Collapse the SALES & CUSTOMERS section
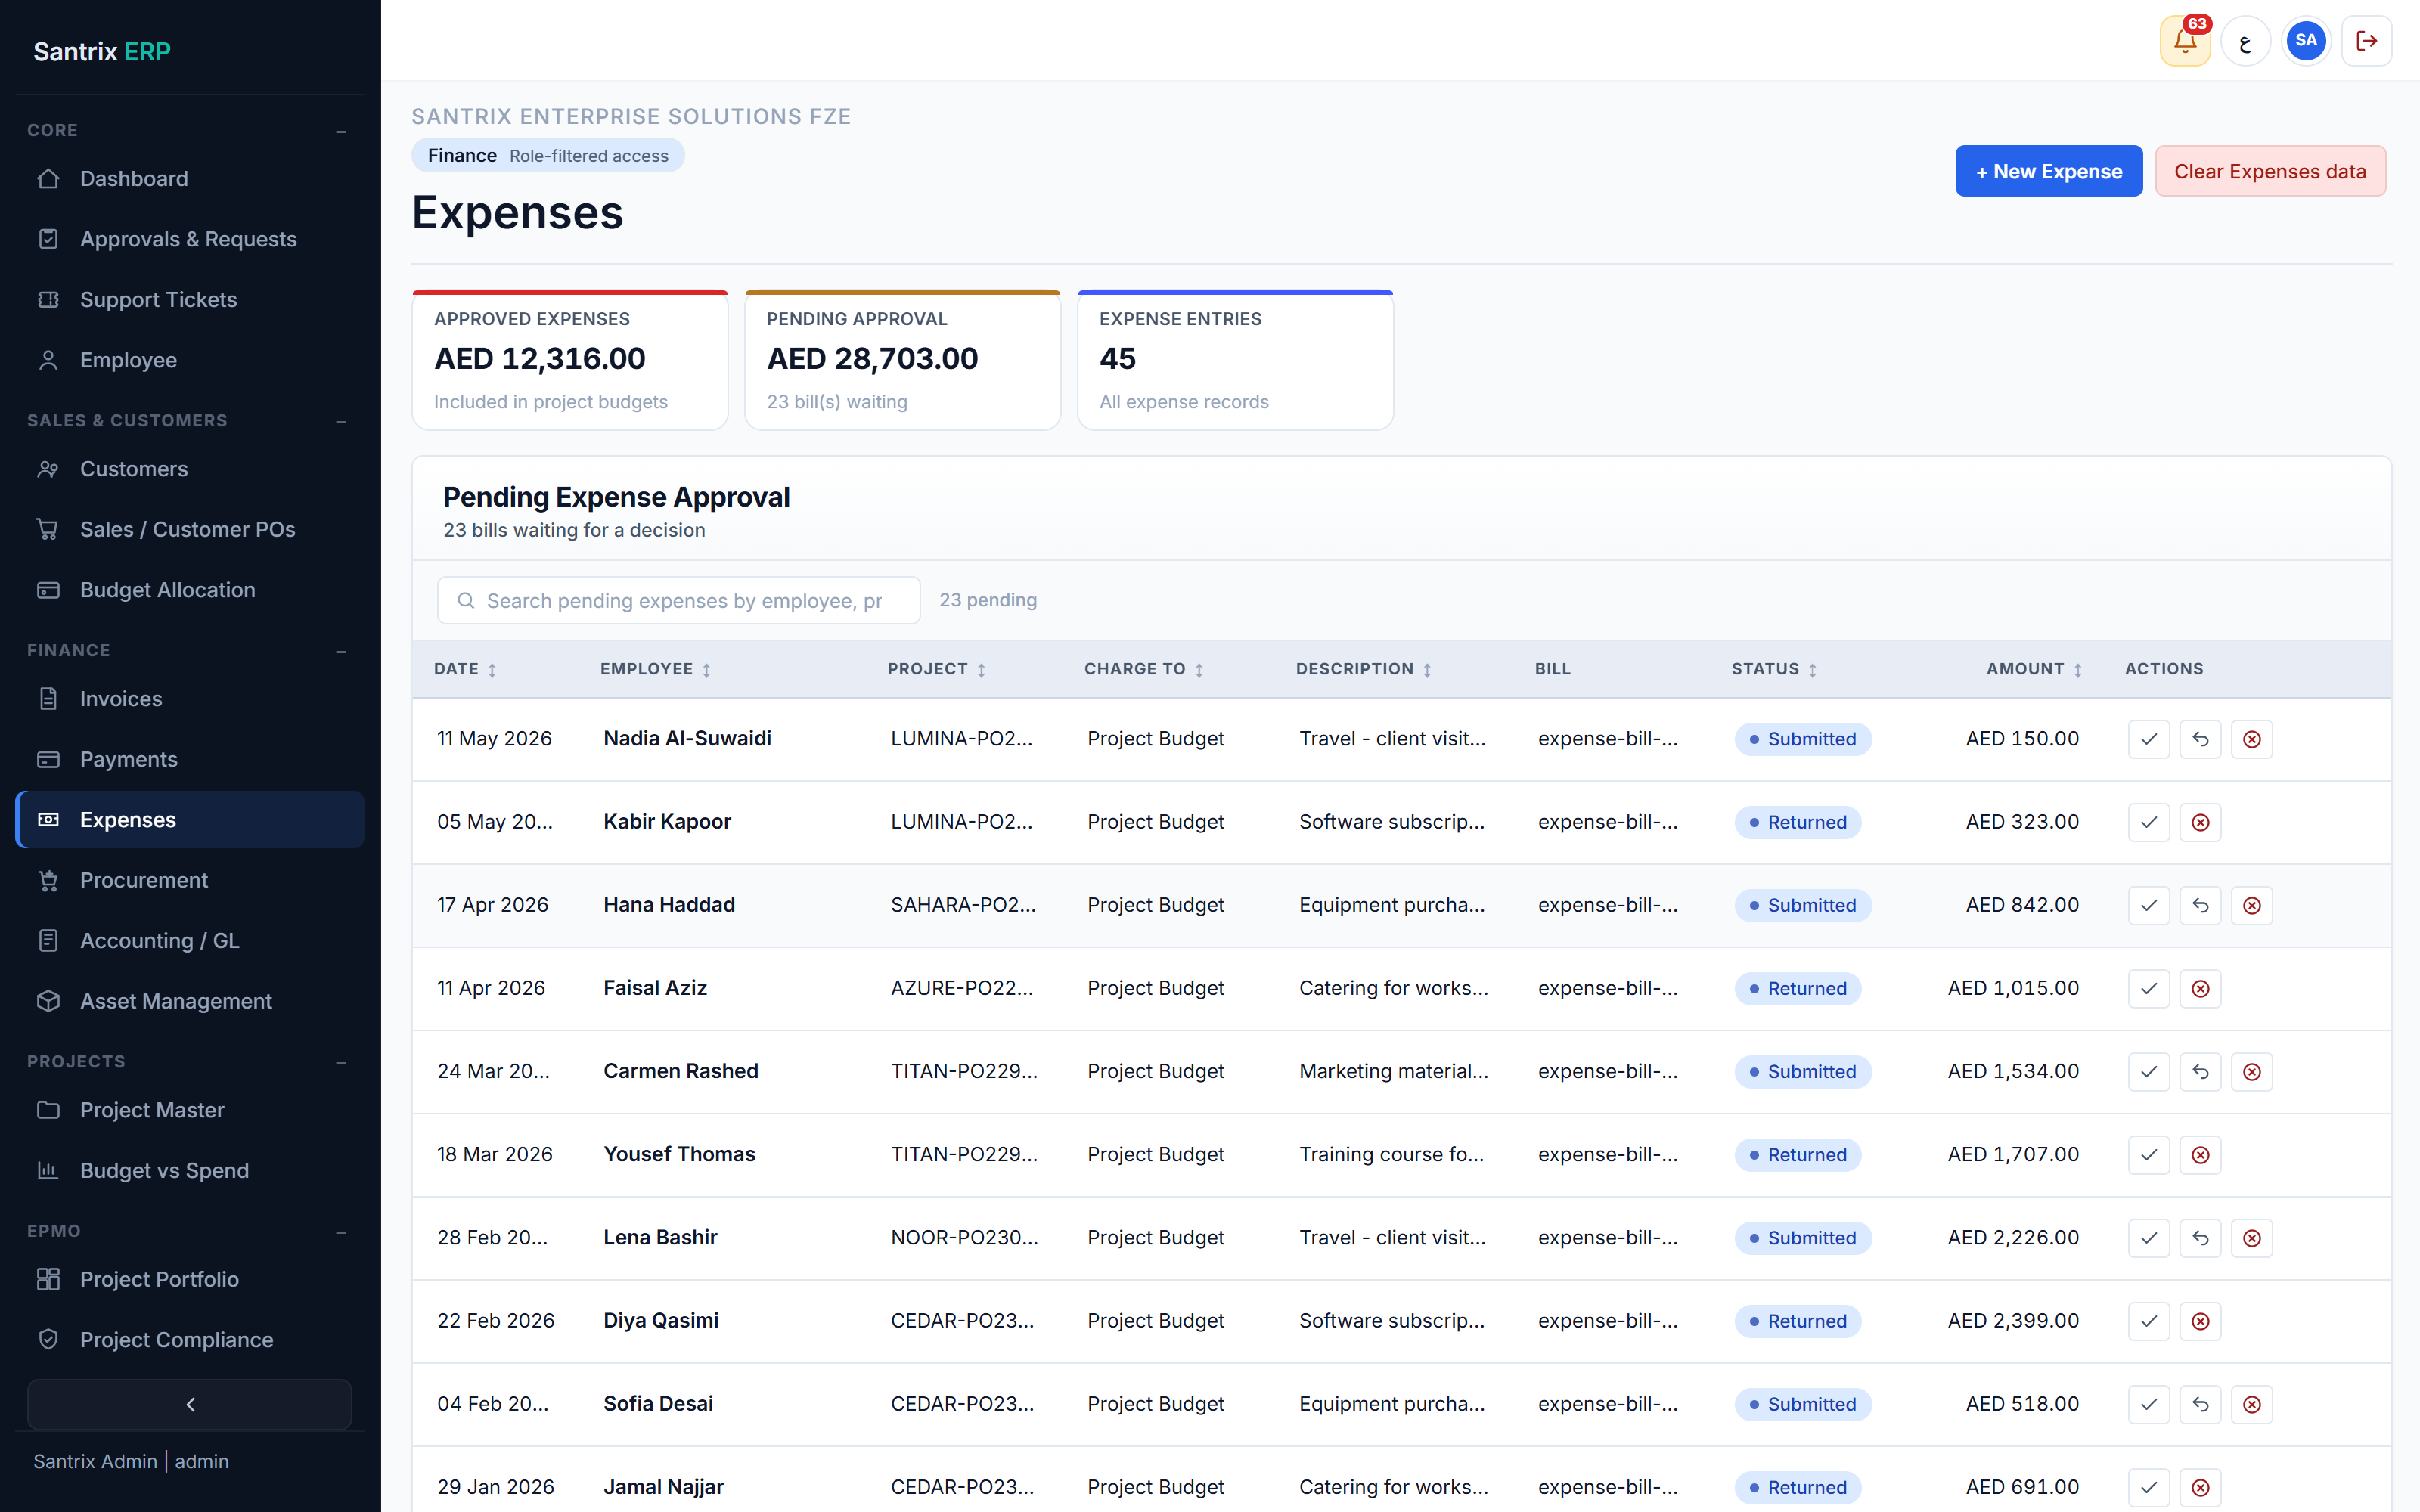The width and height of the screenshot is (2420, 1512). 341,421
